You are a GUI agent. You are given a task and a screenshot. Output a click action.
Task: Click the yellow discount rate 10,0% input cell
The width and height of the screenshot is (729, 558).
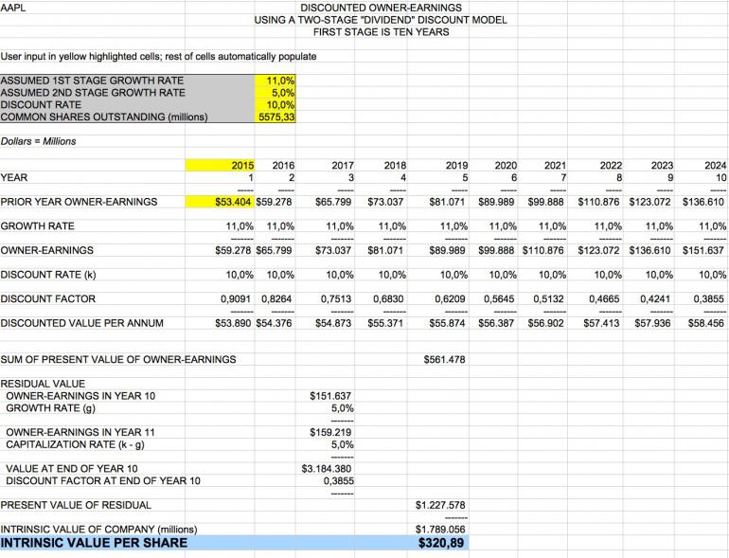pyautogui.click(x=275, y=105)
